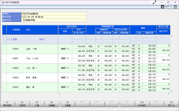Select employee number 100004
Screen dimensions: 179x111
(15, 78)
